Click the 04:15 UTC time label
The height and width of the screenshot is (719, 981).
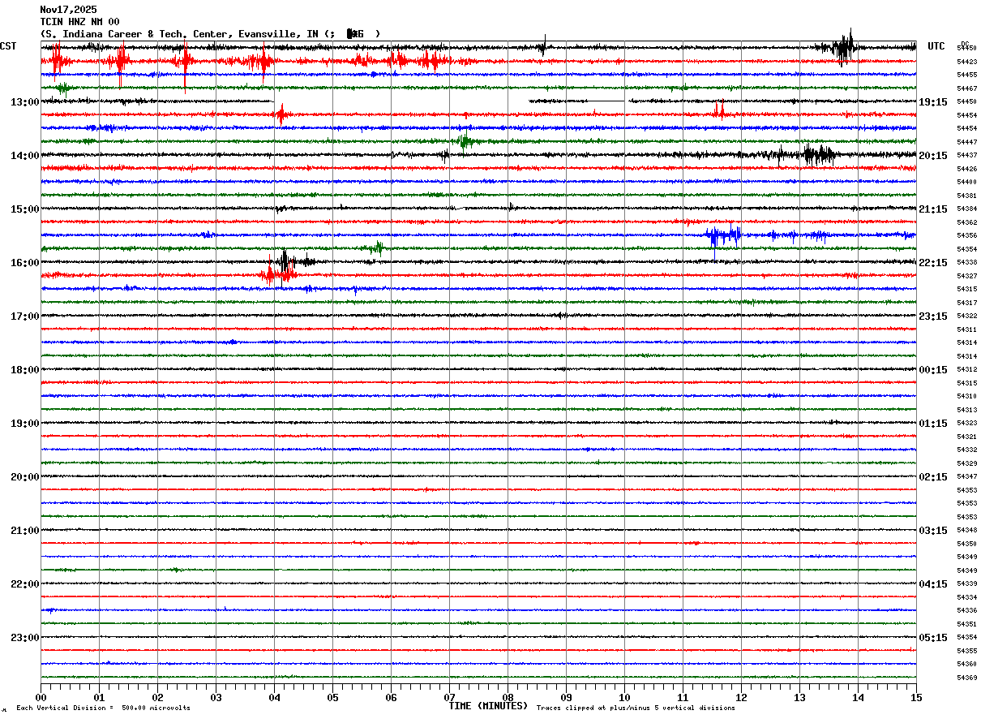tap(933, 584)
